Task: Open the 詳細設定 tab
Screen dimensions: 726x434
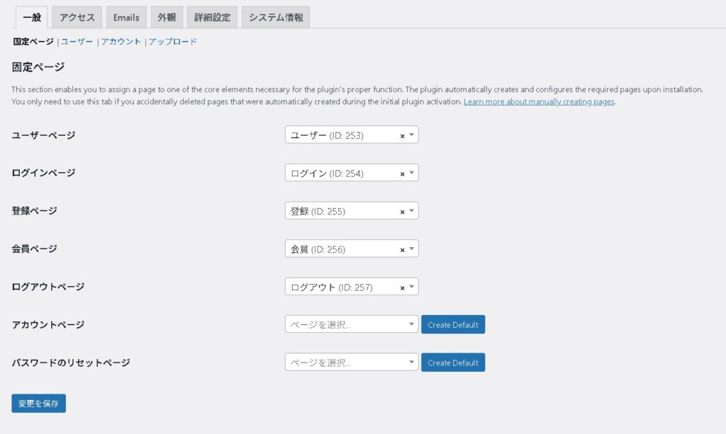Action: point(213,18)
